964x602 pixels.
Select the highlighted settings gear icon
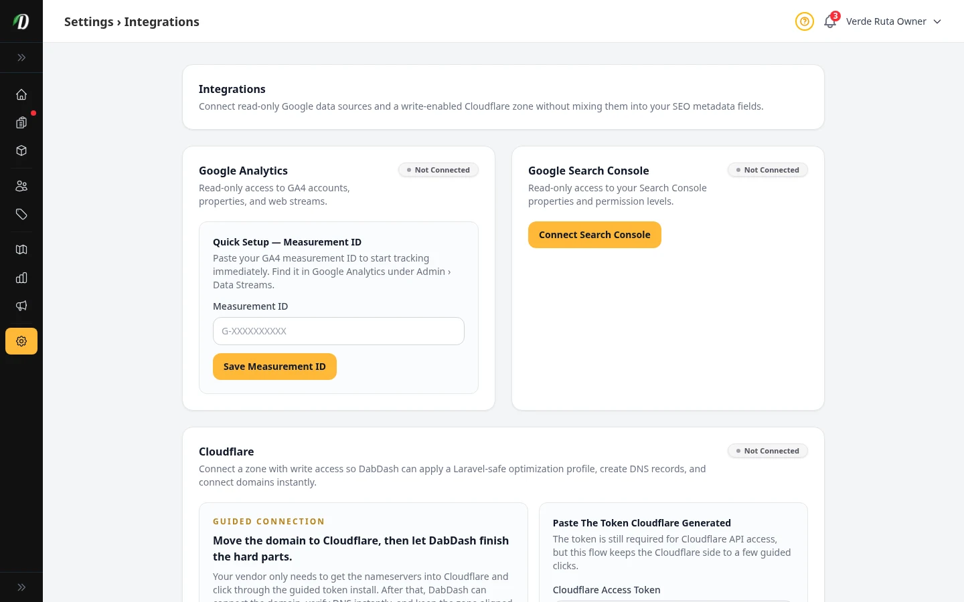pos(21,341)
